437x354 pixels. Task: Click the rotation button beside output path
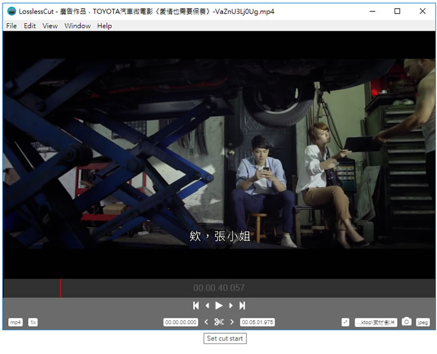click(345, 322)
